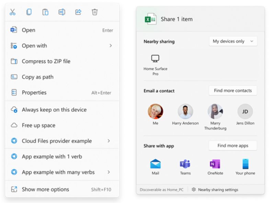This screenshot has width=274, height=203.
Task: Choose the Mail app to share
Action: click(155, 167)
